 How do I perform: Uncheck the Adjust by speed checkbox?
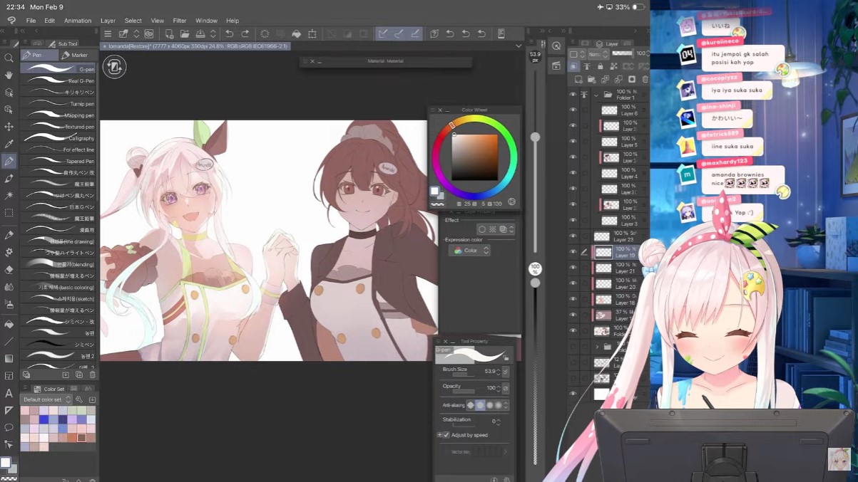pyautogui.click(x=446, y=435)
